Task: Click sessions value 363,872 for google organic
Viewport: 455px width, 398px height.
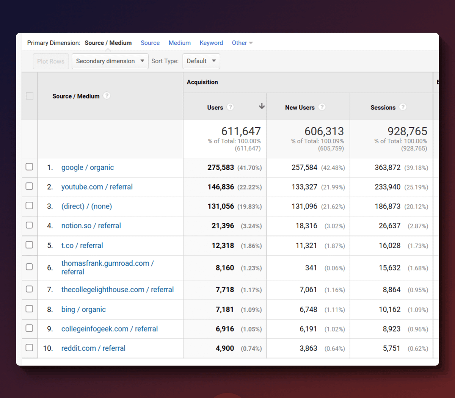Action: pyautogui.click(x=388, y=168)
